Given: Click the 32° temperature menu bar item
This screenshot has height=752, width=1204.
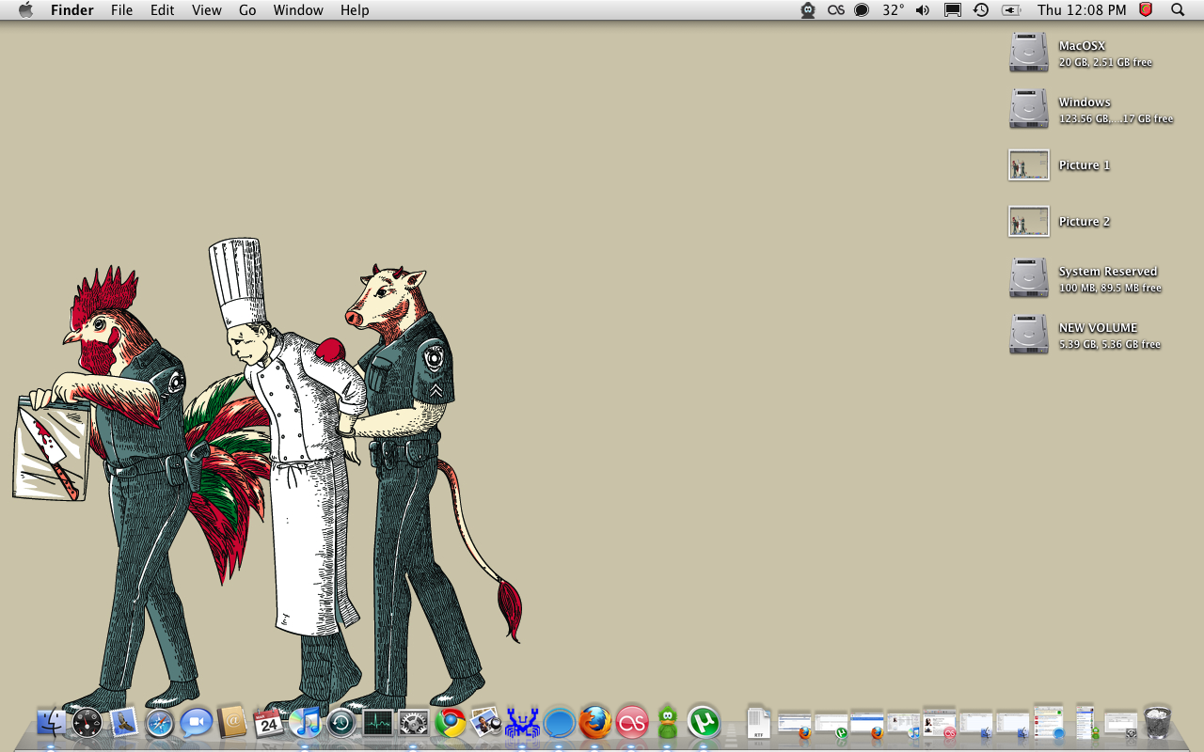Looking at the screenshot, I should 893,9.
